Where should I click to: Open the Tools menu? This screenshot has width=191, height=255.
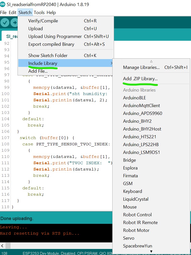[39, 13]
